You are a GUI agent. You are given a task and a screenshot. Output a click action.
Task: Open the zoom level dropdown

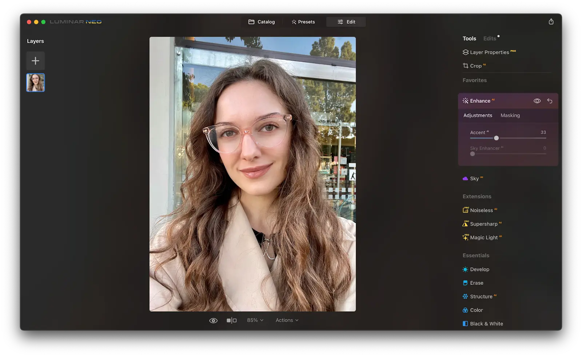(255, 320)
